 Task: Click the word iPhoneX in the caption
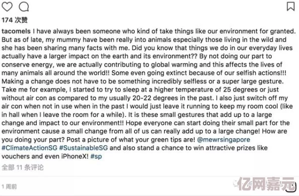[74, 156]
